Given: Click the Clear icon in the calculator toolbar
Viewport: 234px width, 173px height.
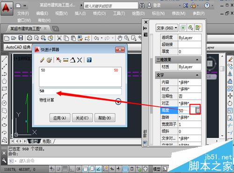Looking at the screenshot, I should (42, 60).
